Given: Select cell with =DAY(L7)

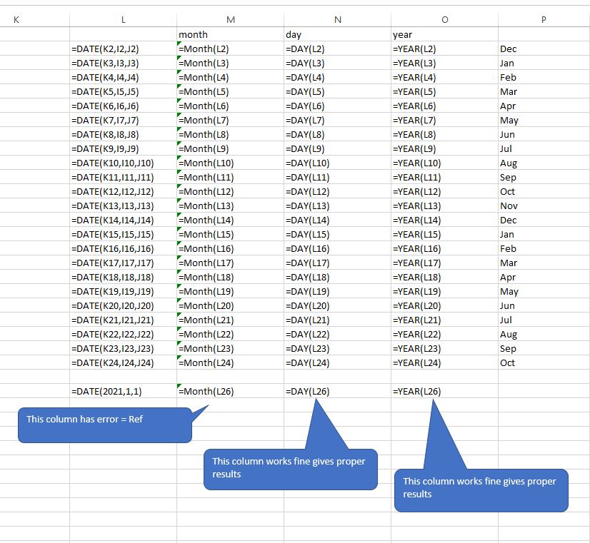Looking at the screenshot, I should pos(338,121).
